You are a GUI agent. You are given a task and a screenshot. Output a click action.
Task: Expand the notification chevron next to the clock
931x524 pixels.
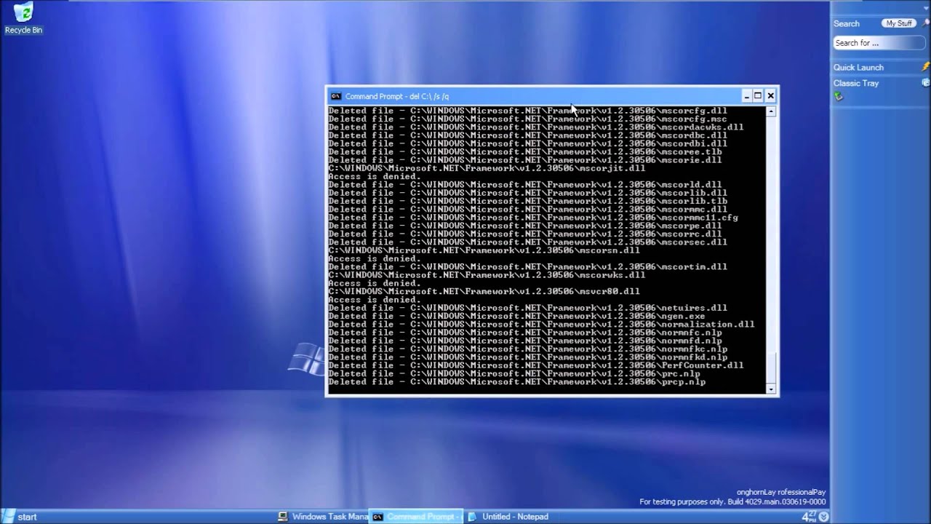coord(823,516)
